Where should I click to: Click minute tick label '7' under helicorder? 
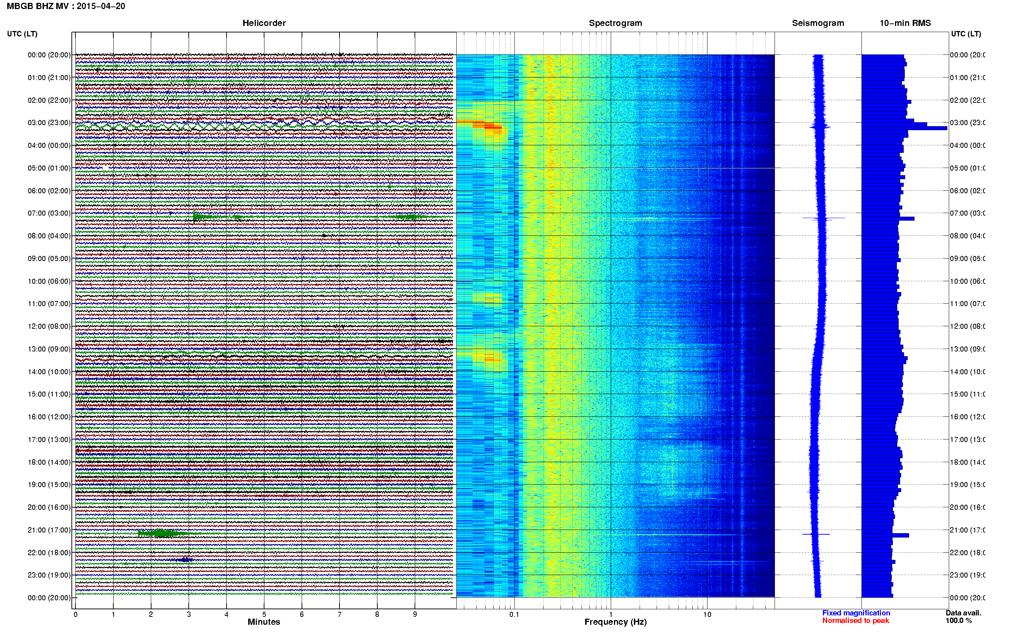[x=339, y=614]
